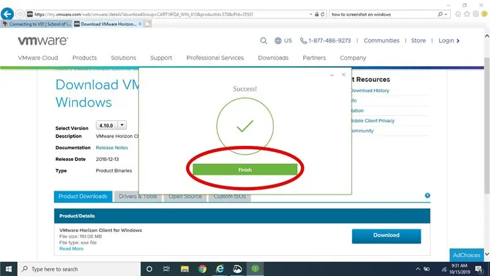Open the Solutions menu
490x276 pixels.
[124, 58]
